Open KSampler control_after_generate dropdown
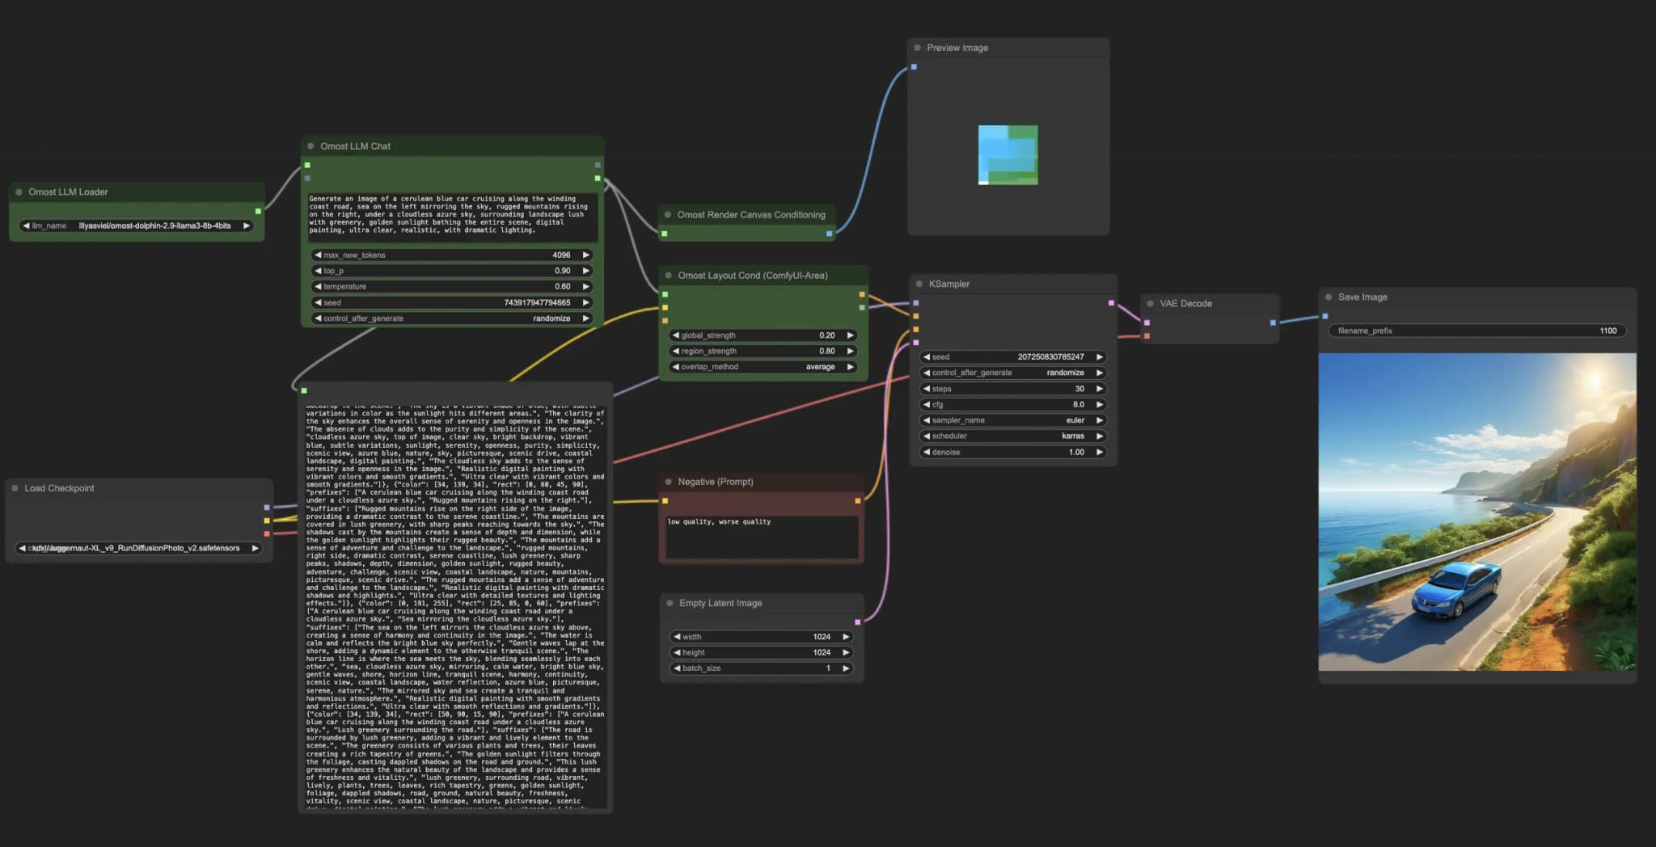The height and width of the screenshot is (847, 1656). (x=1013, y=373)
